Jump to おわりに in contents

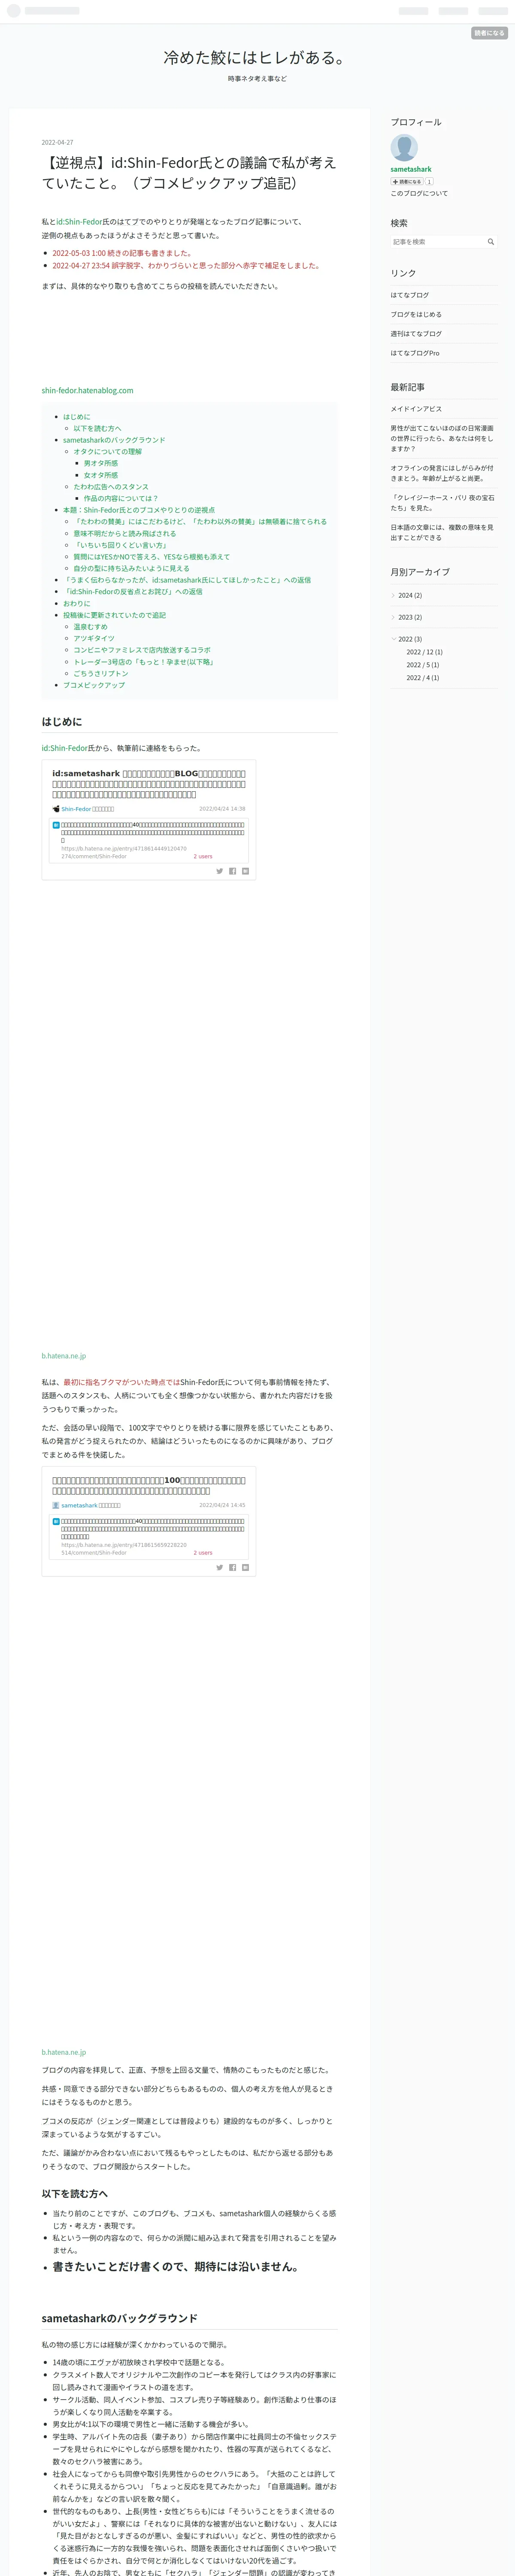coord(77,603)
